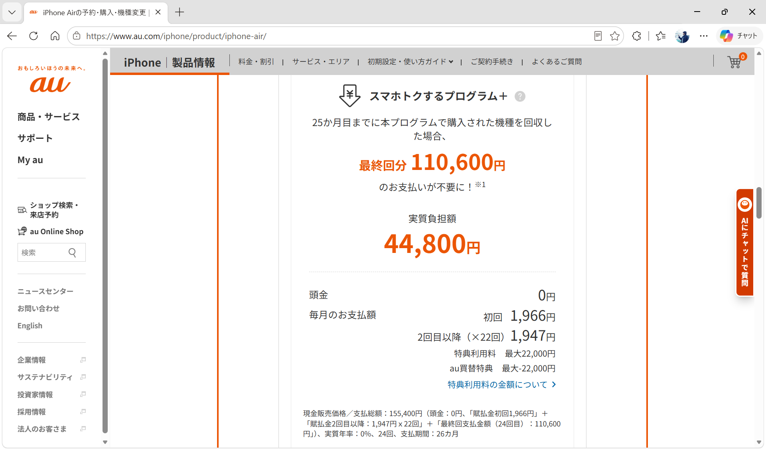
Task: Click the shop search icon beside ショップ検索・来店予約
Action: click(x=22, y=210)
